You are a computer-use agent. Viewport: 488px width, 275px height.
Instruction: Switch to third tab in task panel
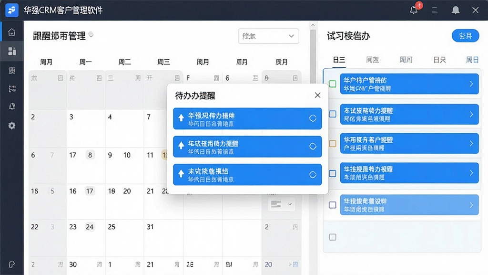point(406,60)
